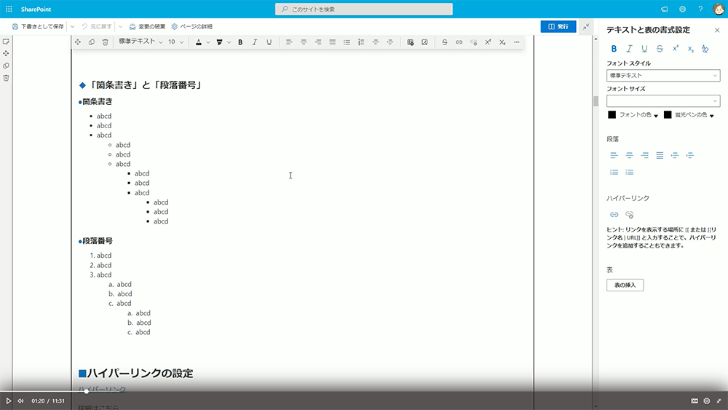This screenshot has height=410, width=728.
Task: Expand フォントの色 dropdown arrow
Action: point(656,116)
